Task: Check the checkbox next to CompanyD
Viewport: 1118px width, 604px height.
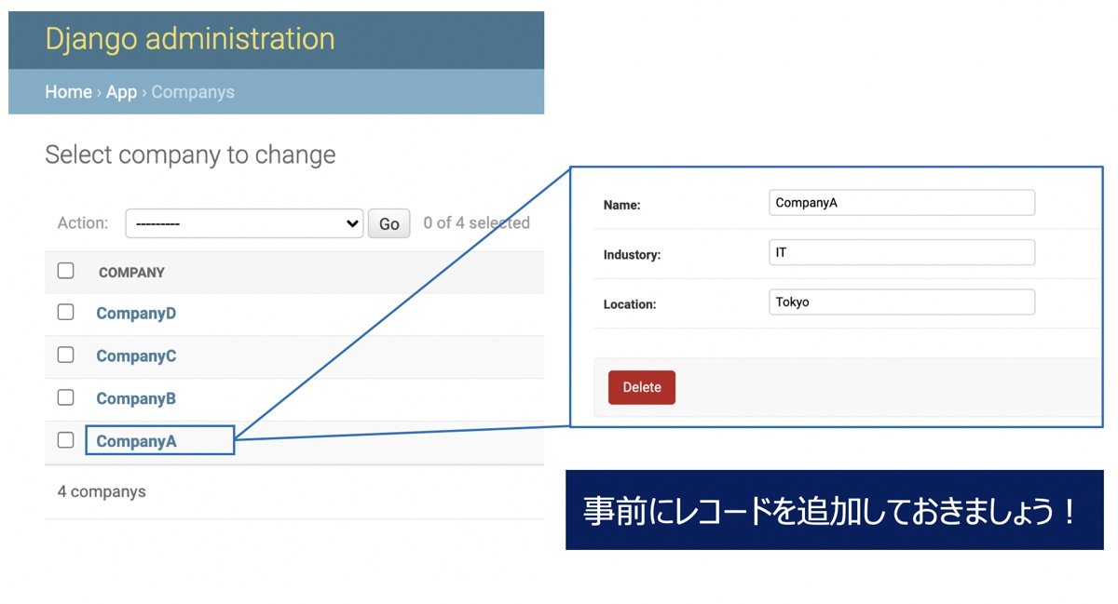Action: point(65,312)
